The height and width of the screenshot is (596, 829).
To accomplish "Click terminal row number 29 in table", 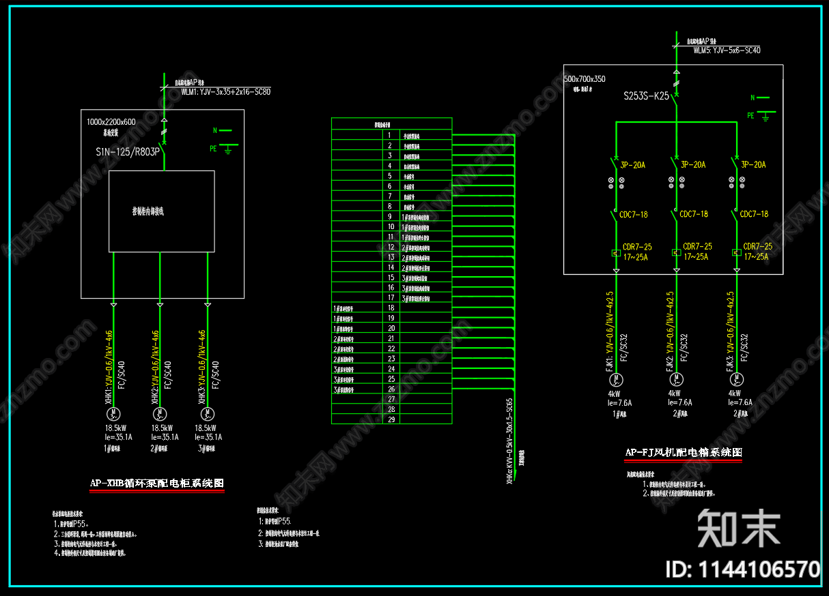I will [391, 419].
